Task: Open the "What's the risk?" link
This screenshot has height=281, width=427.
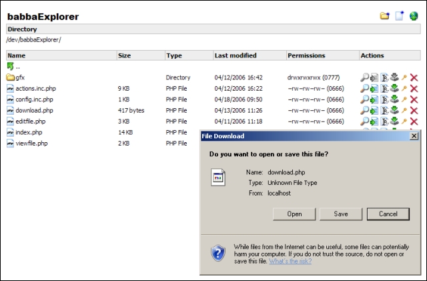Action: coord(290,261)
